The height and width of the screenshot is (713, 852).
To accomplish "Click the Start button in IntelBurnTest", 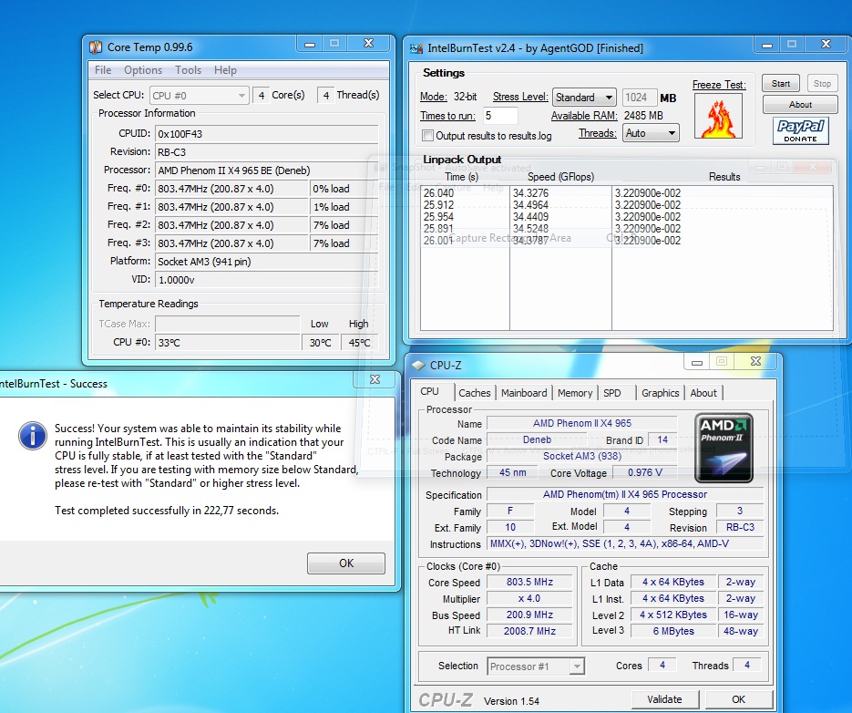I will coord(781,84).
